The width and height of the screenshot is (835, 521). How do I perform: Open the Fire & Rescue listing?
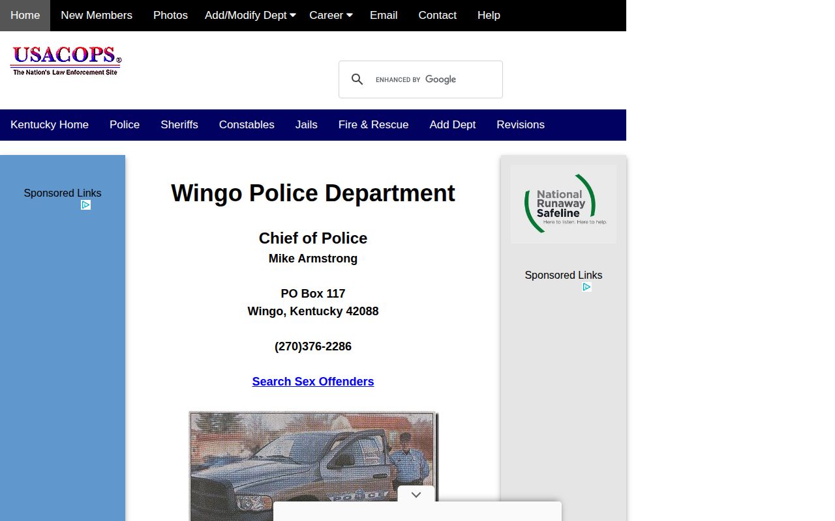(373, 125)
